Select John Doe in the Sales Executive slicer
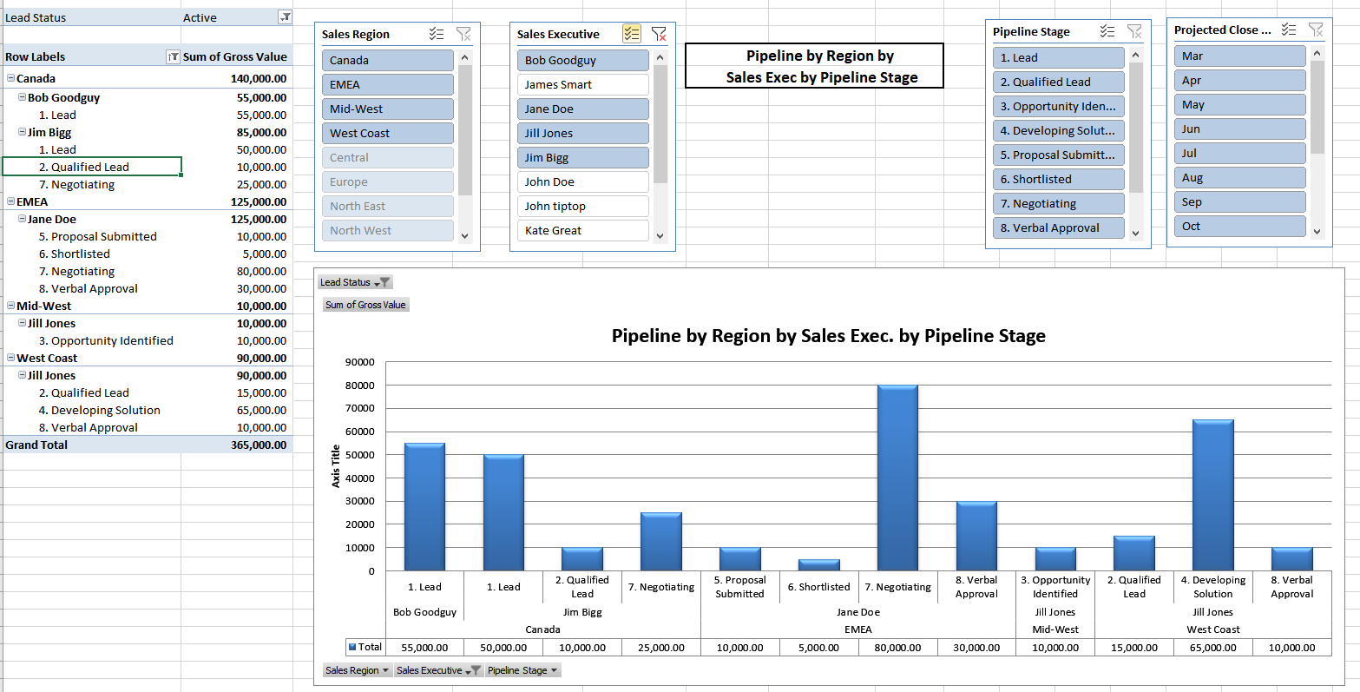The height and width of the screenshot is (692, 1360). coord(582,181)
